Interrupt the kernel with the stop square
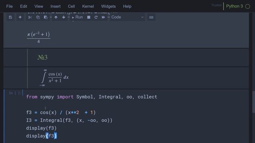The width and height of the screenshot is (255, 143). (88, 17)
